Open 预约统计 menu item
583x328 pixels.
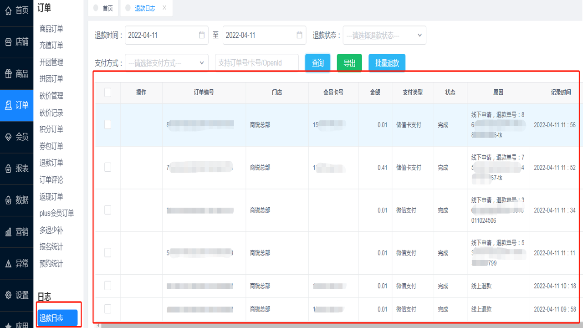51,263
